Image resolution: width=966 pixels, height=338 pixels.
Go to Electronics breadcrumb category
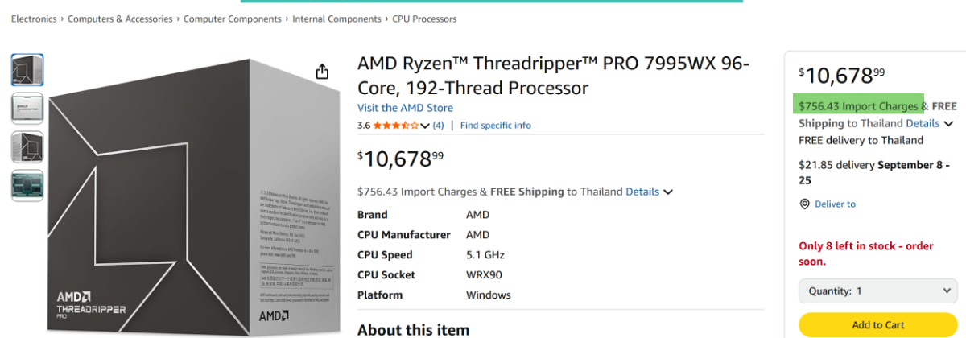pyautogui.click(x=34, y=19)
